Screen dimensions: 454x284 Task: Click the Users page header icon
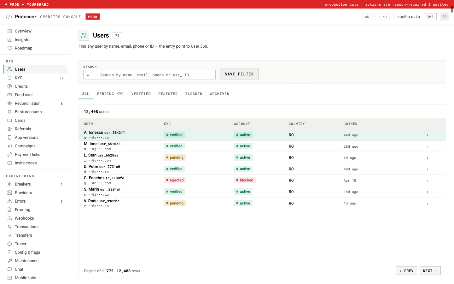pyautogui.click(x=84, y=35)
